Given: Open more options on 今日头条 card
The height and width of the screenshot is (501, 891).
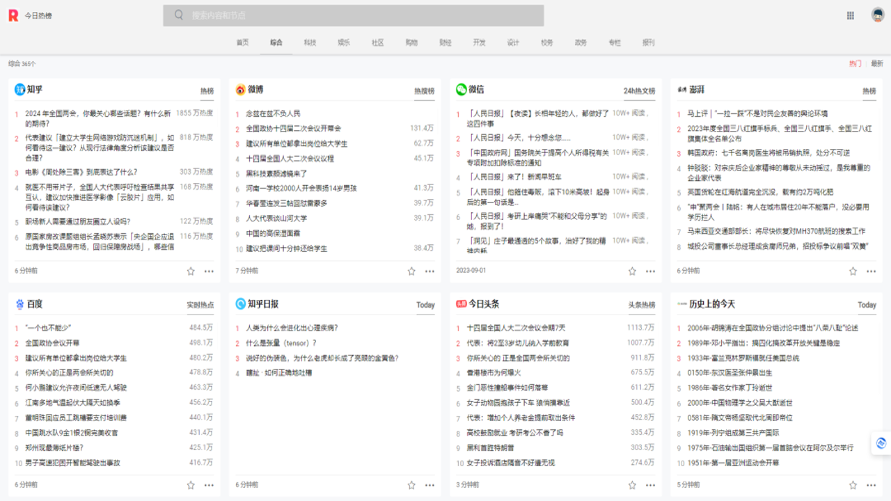Looking at the screenshot, I should [650, 485].
